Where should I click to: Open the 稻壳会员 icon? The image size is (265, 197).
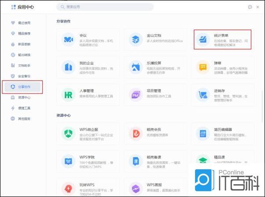click(x=136, y=134)
